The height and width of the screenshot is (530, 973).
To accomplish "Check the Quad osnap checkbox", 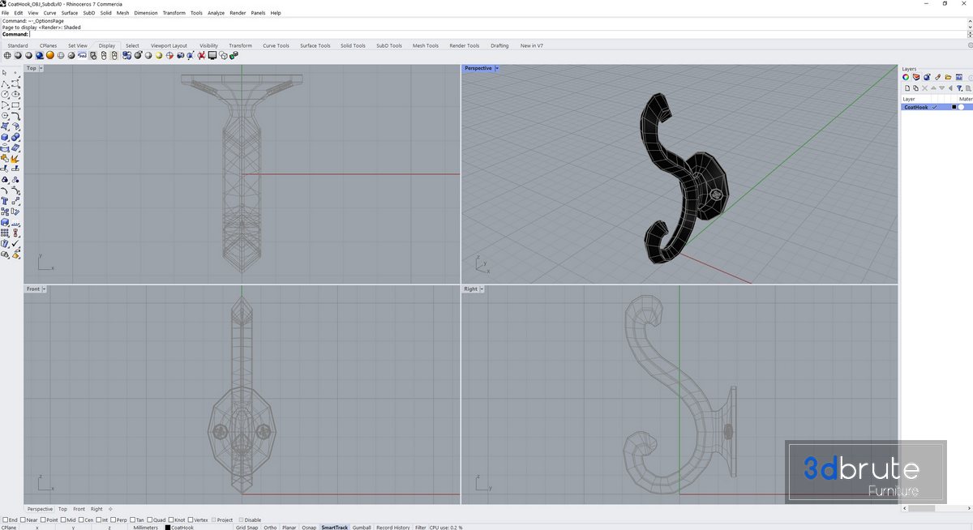I will tap(151, 519).
